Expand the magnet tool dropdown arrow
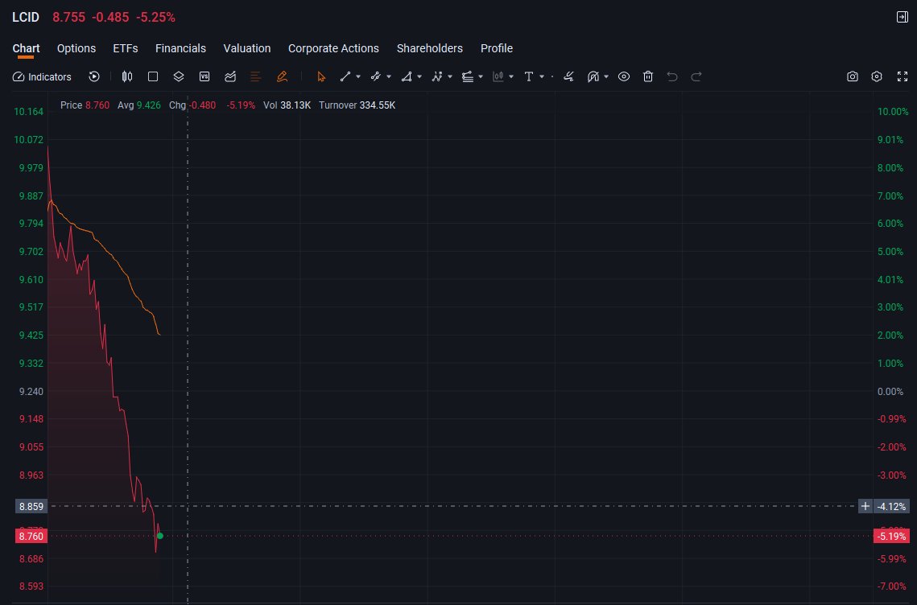 tap(606, 76)
